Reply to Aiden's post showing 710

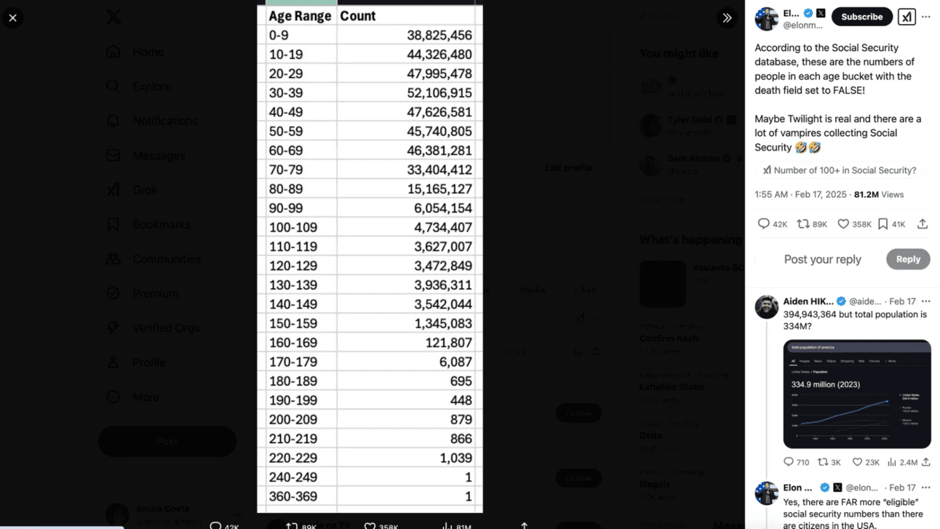789,462
